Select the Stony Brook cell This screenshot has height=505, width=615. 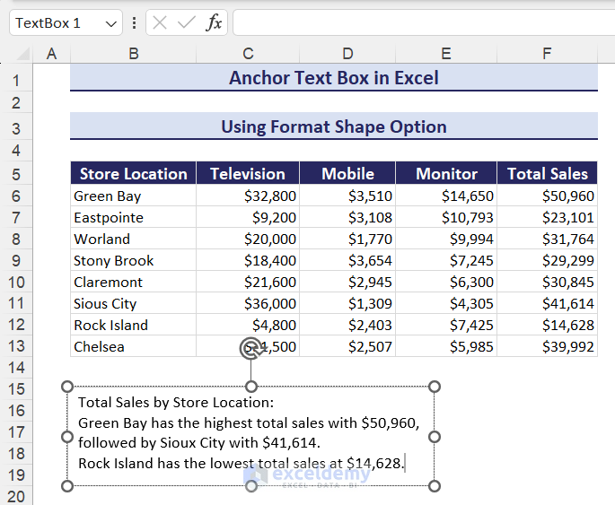[134, 260]
